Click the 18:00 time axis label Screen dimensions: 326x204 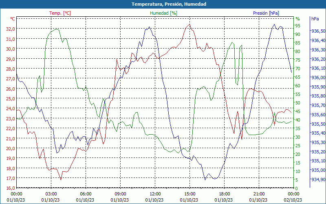point(224,194)
